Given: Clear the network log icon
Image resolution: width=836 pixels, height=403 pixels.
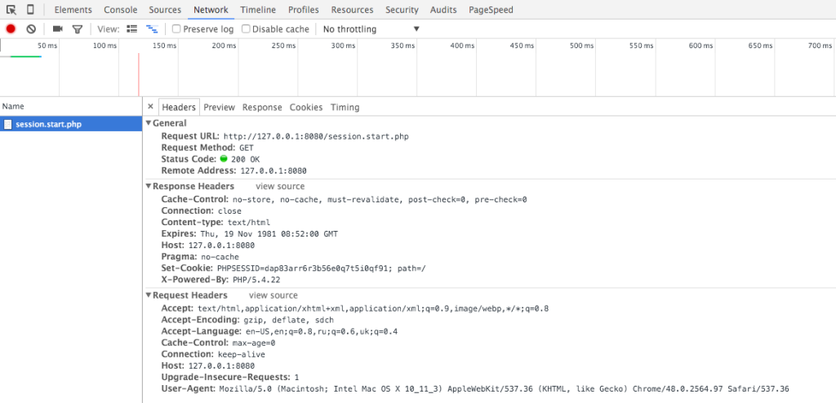Looking at the screenshot, I should pyautogui.click(x=31, y=29).
